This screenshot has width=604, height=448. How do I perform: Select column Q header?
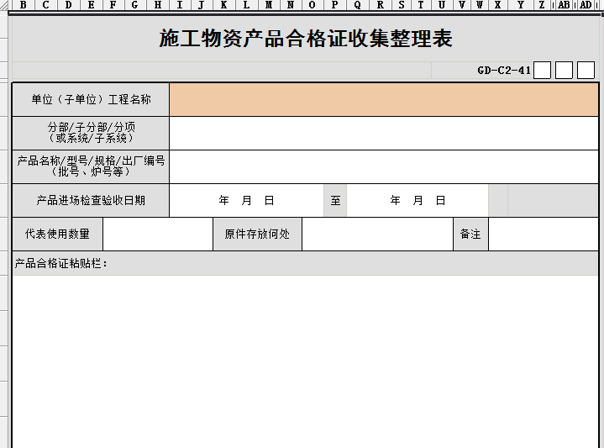(x=358, y=5)
